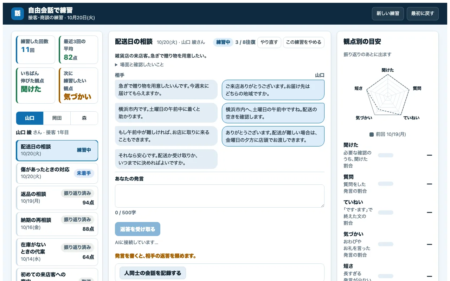The height and width of the screenshot is (281, 450).
Task: Switch to the 岡田 tab
Action: pos(57,118)
